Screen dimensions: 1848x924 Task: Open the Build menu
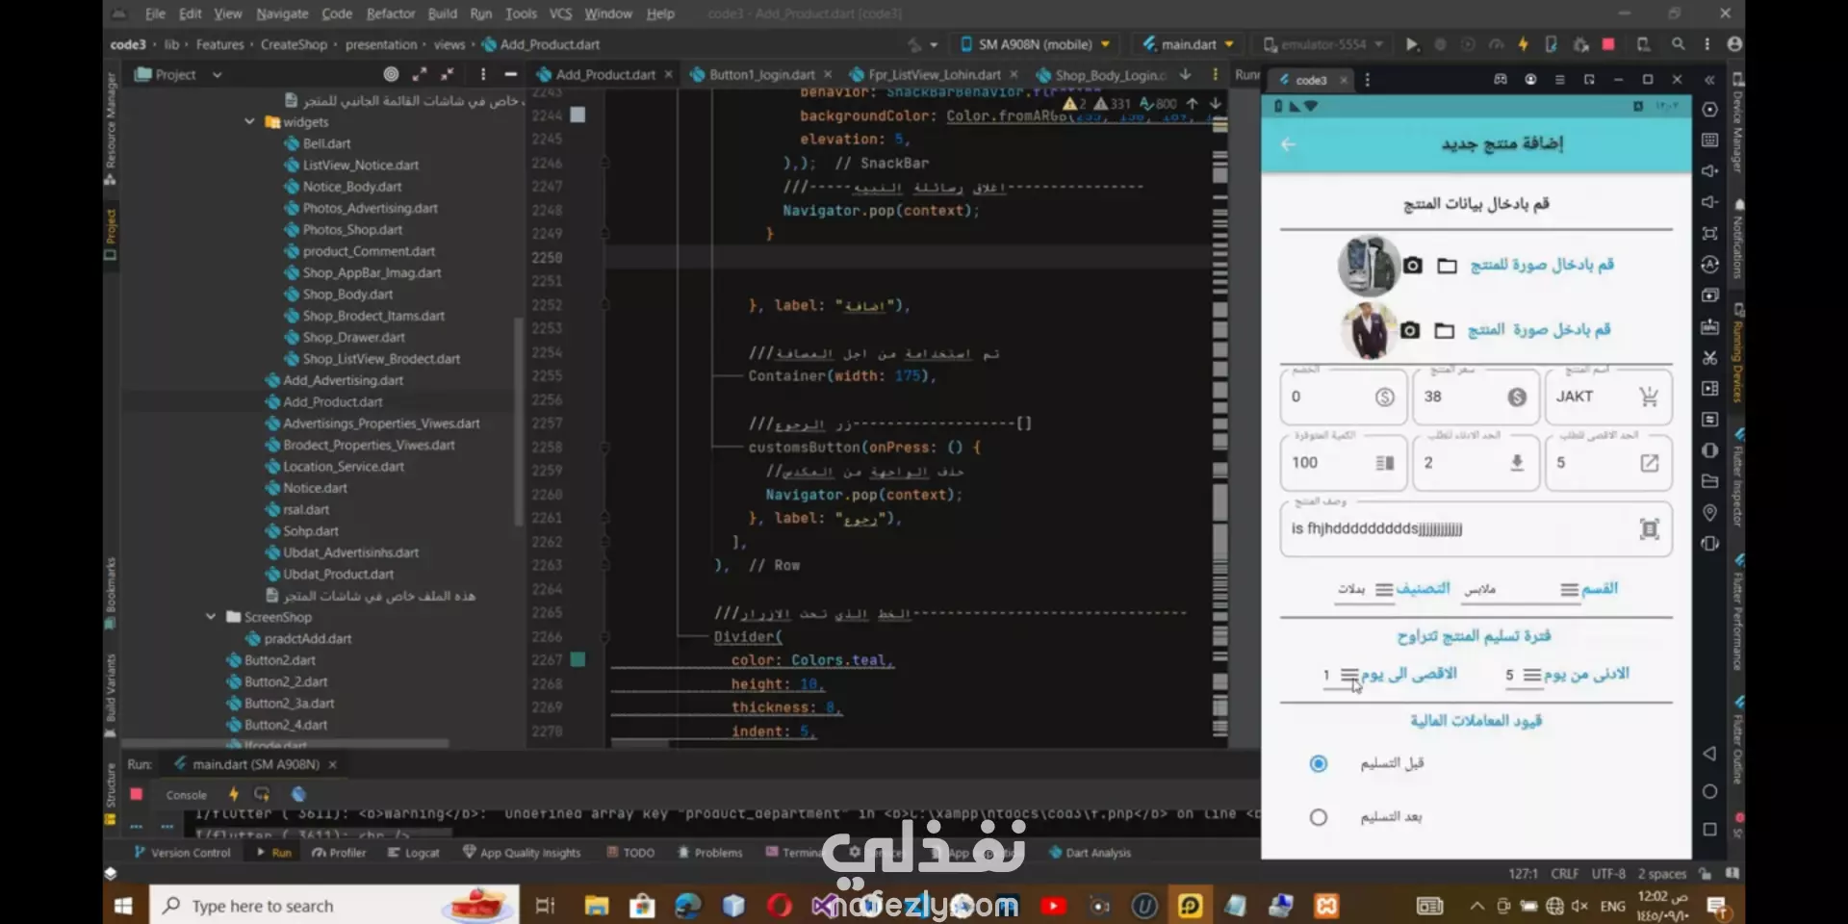click(x=442, y=13)
